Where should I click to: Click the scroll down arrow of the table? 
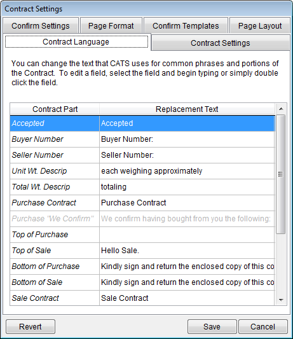pos(281,300)
